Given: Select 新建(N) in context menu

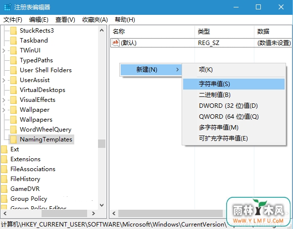Looking at the screenshot, I should tap(151, 70).
